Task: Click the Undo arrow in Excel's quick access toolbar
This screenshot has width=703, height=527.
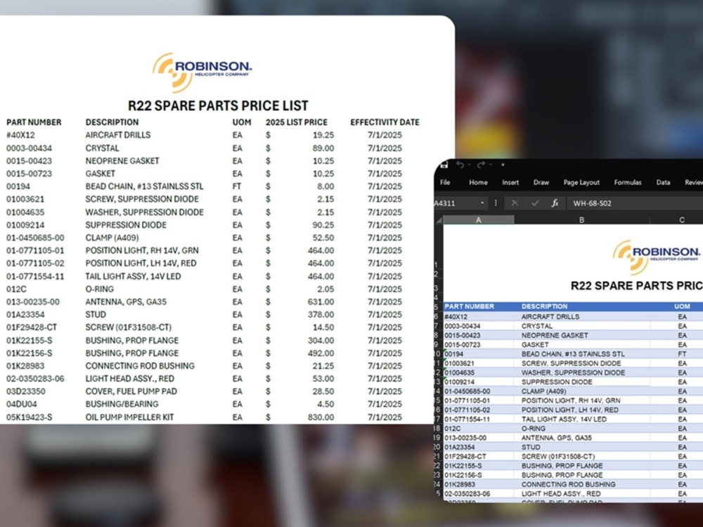Action: (460, 165)
